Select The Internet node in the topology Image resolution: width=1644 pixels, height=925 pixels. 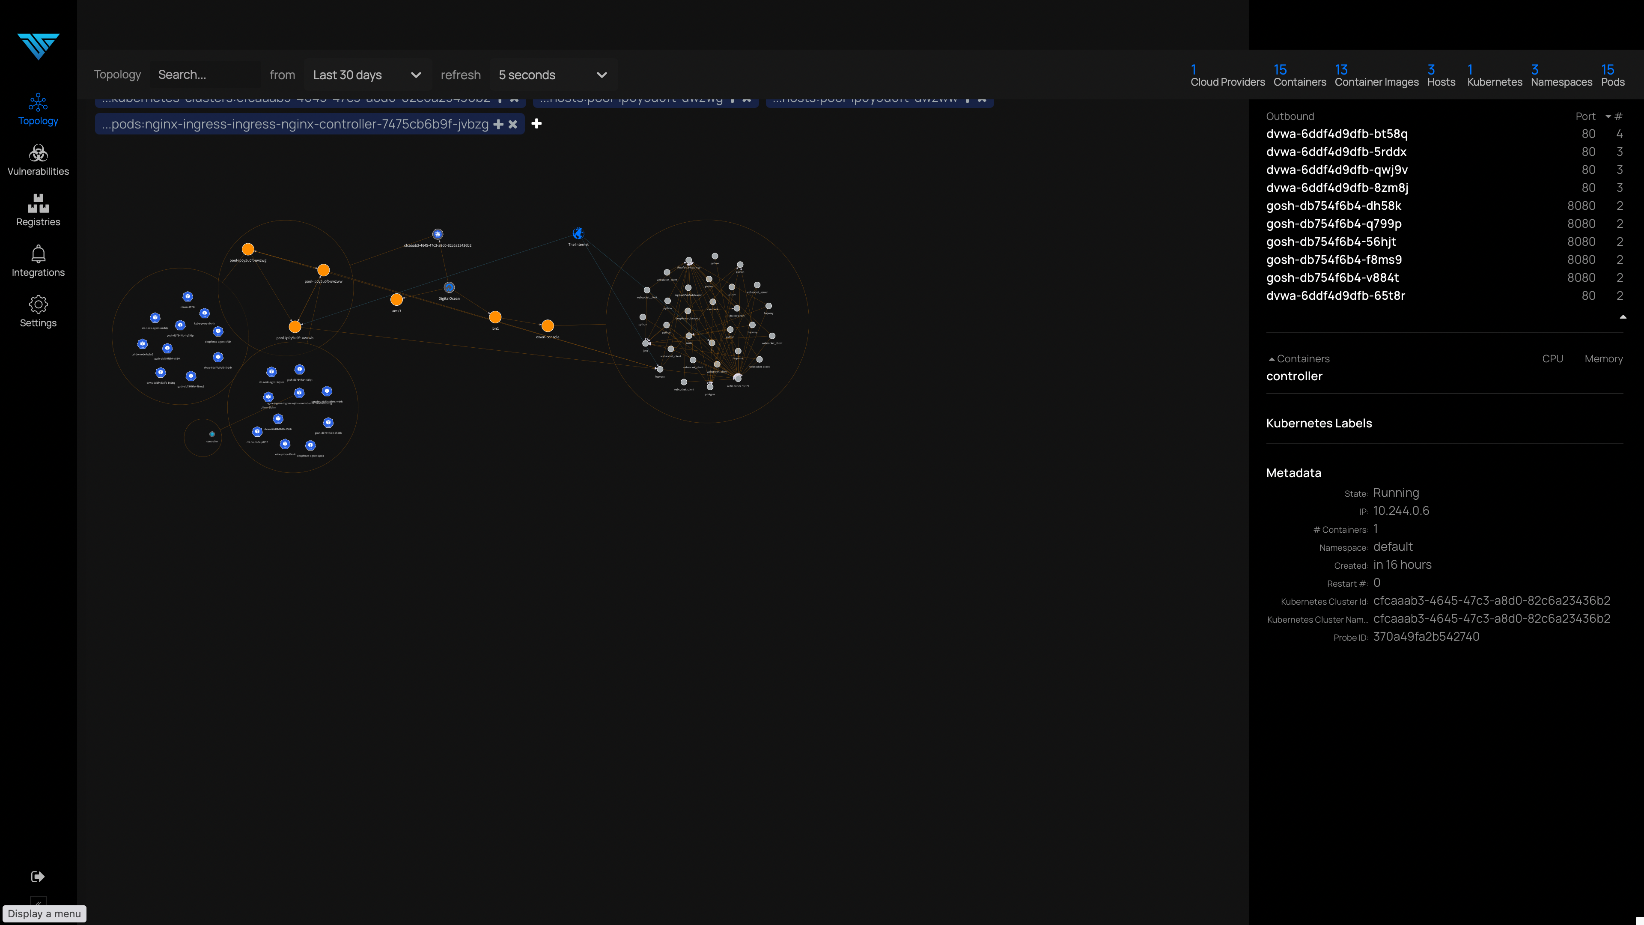tap(578, 233)
